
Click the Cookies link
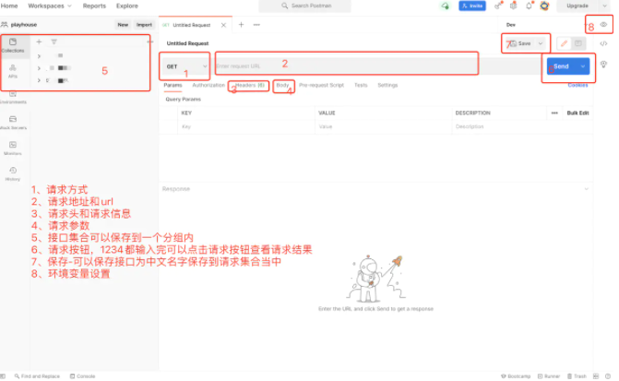[x=577, y=85]
